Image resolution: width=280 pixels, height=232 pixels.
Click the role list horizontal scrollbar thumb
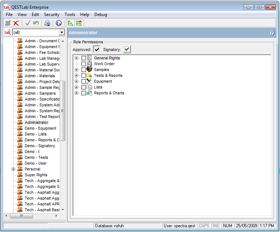click(21, 216)
